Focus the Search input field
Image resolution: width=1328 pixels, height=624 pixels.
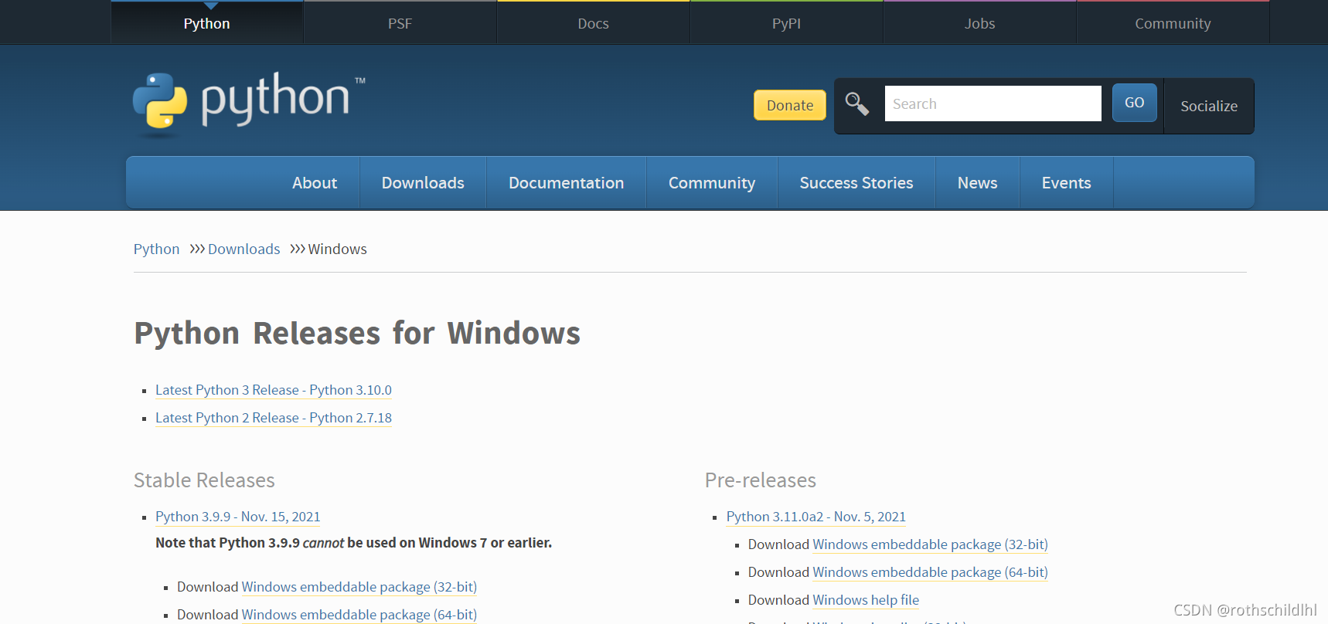(993, 103)
